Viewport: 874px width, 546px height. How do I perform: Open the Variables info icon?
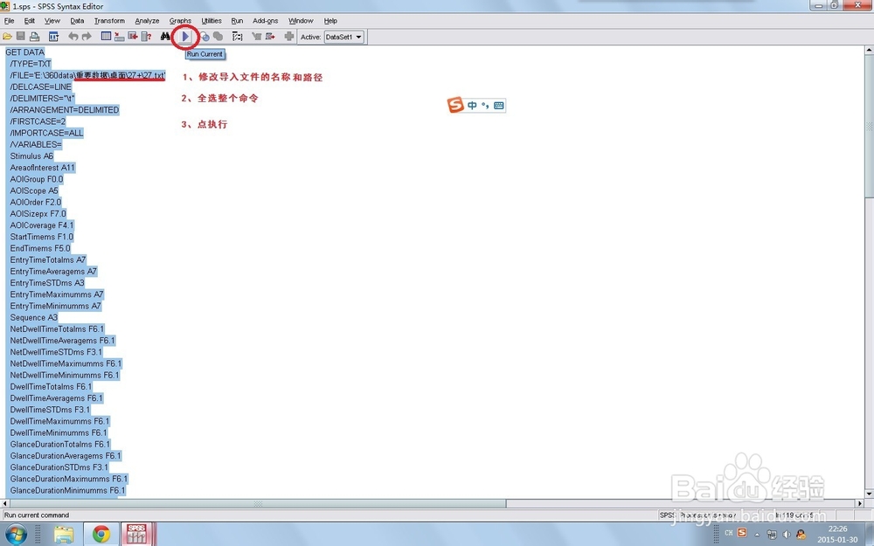tap(146, 37)
